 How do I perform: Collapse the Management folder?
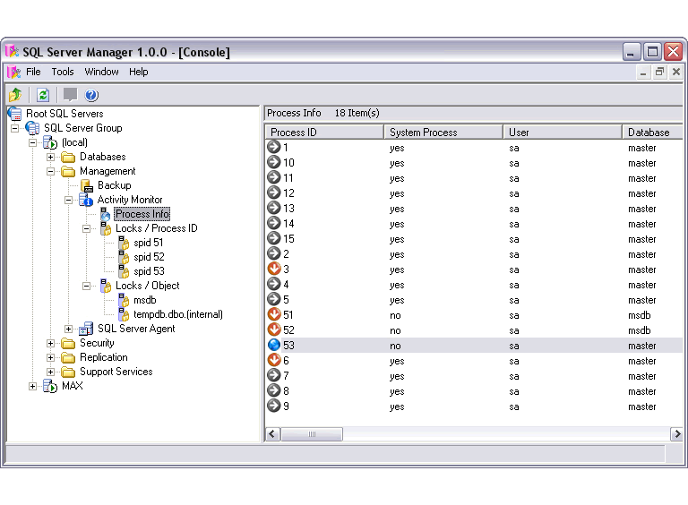coord(50,171)
